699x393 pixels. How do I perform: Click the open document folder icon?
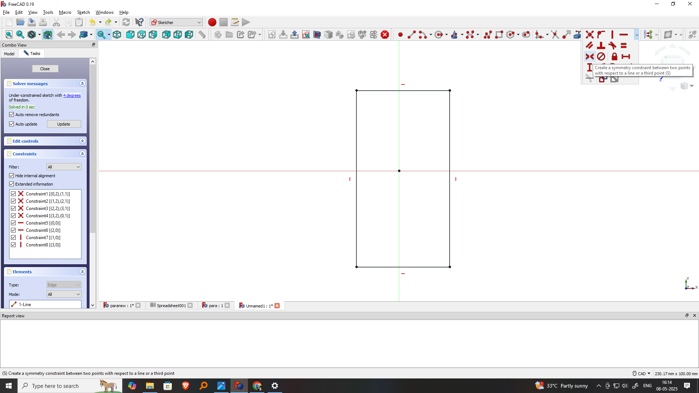tap(20, 22)
